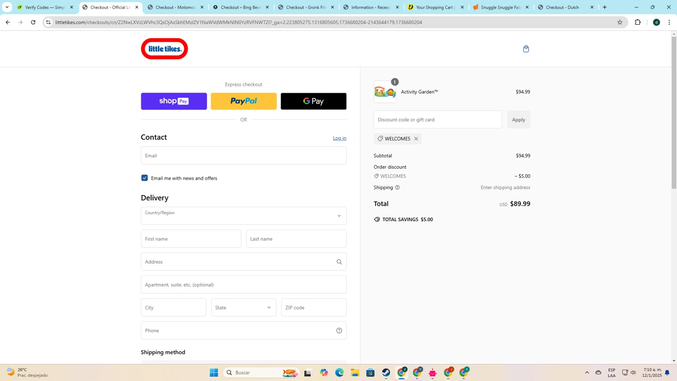Switch to the Checkout - Motomo tab
Viewport: 677px width, 381px height.
coord(176,7)
